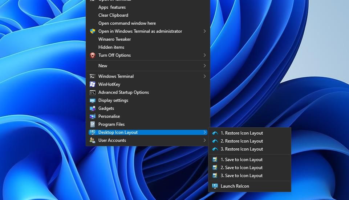Click the User Accounts icon
349x200 pixels.
point(93,140)
